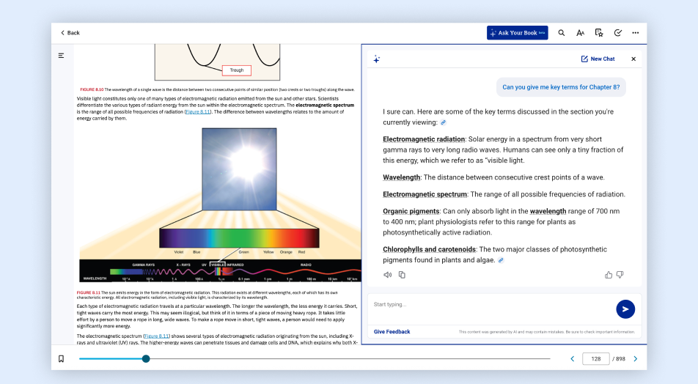Viewport: 698px width, 384px height.
Task: Open the notebook bookmarks star icon
Action: (x=599, y=33)
